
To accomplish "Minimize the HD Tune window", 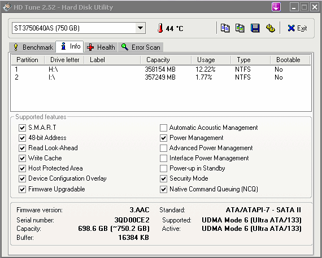I will click(294, 7).
